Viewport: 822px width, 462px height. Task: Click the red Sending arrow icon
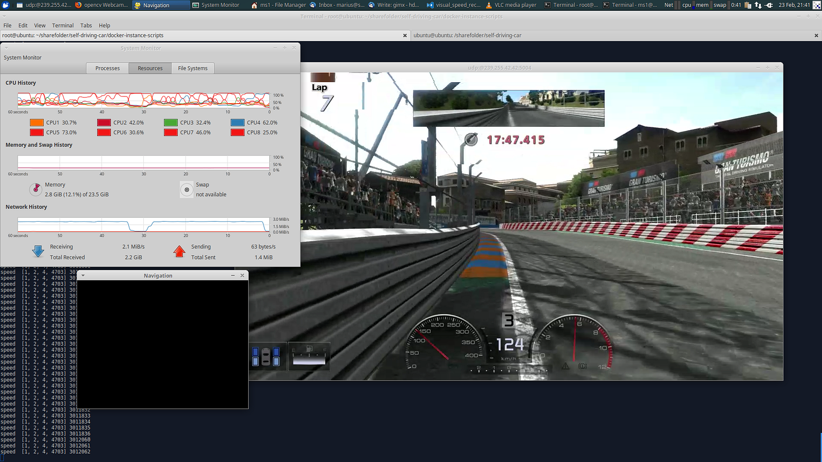coord(179,252)
